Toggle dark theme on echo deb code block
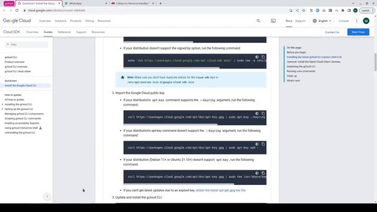 (x=257, y=57)
